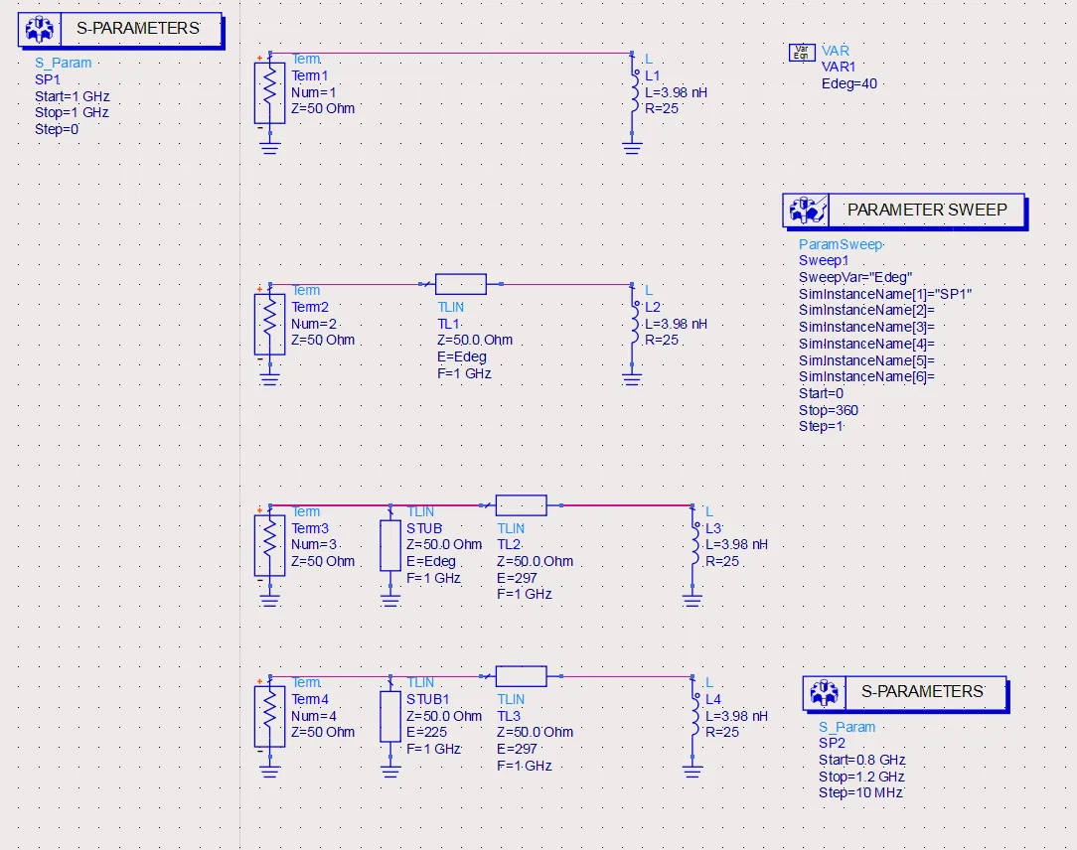Select the Term1 resistor symbol

[x=270, y=92]
